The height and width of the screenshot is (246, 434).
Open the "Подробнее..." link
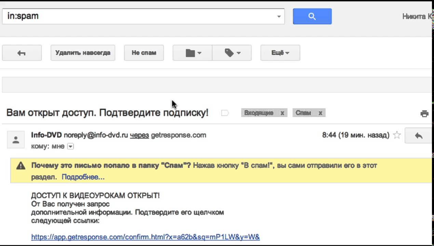click(83, 177)
